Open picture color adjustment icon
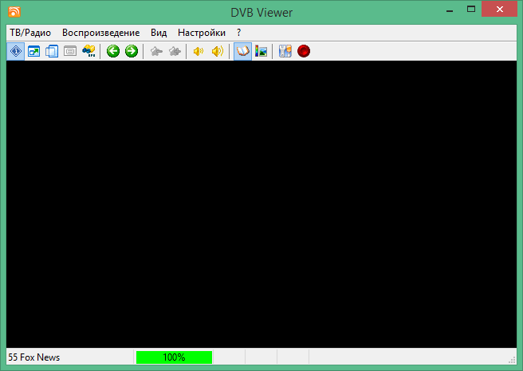 tap(261, 51)
